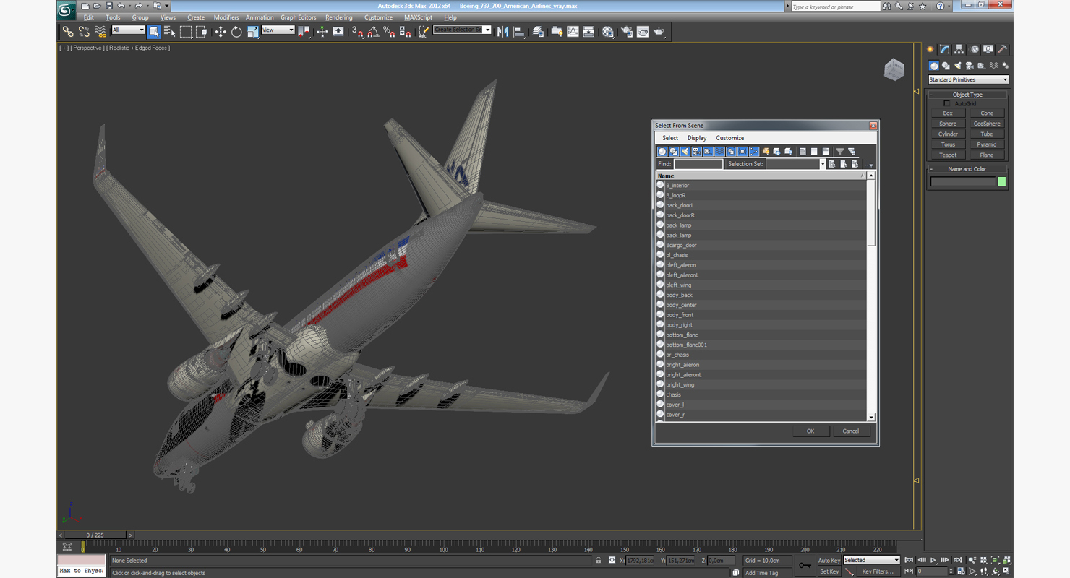Click the Find input field in dialog
This screenshot has height=578, width=1070.
point(698,164)
